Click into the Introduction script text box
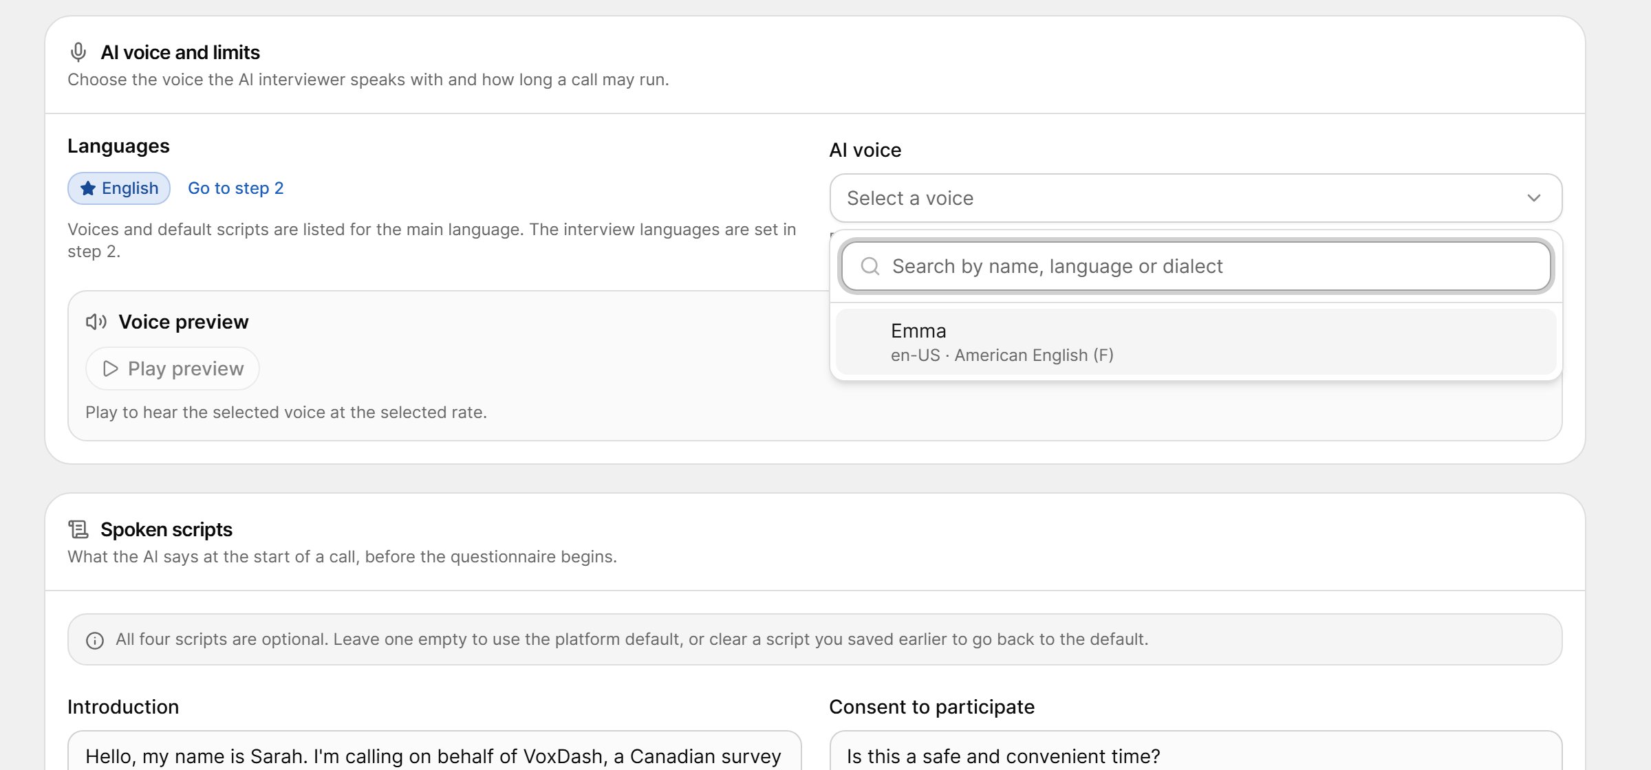 point(435,751)
